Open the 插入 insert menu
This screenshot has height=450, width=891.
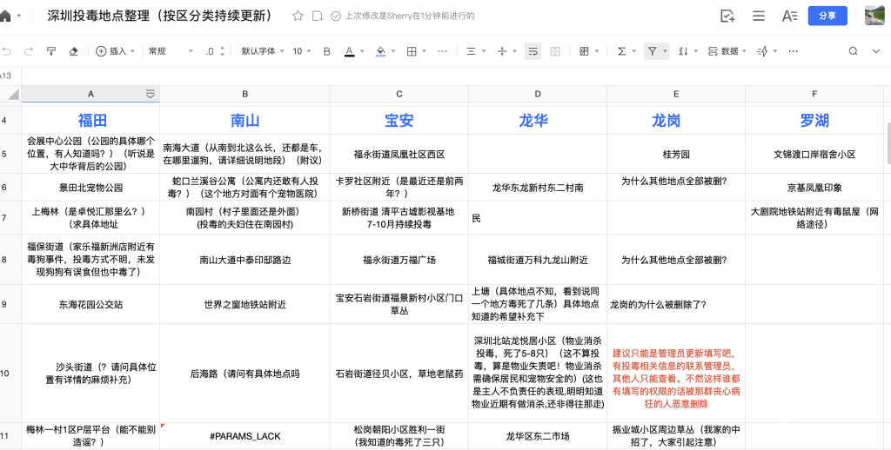pyautogui.click(x=113, y=51)
